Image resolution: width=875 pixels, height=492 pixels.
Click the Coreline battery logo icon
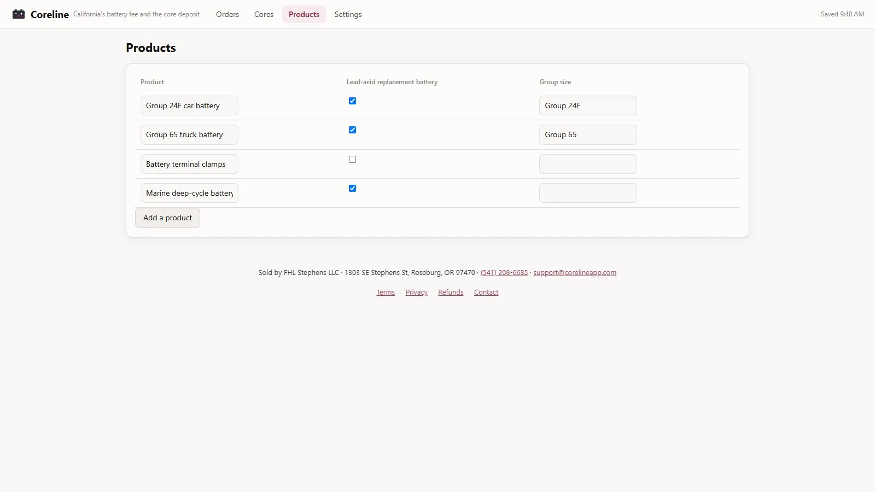pyautogui.click(x=19, y=14)
